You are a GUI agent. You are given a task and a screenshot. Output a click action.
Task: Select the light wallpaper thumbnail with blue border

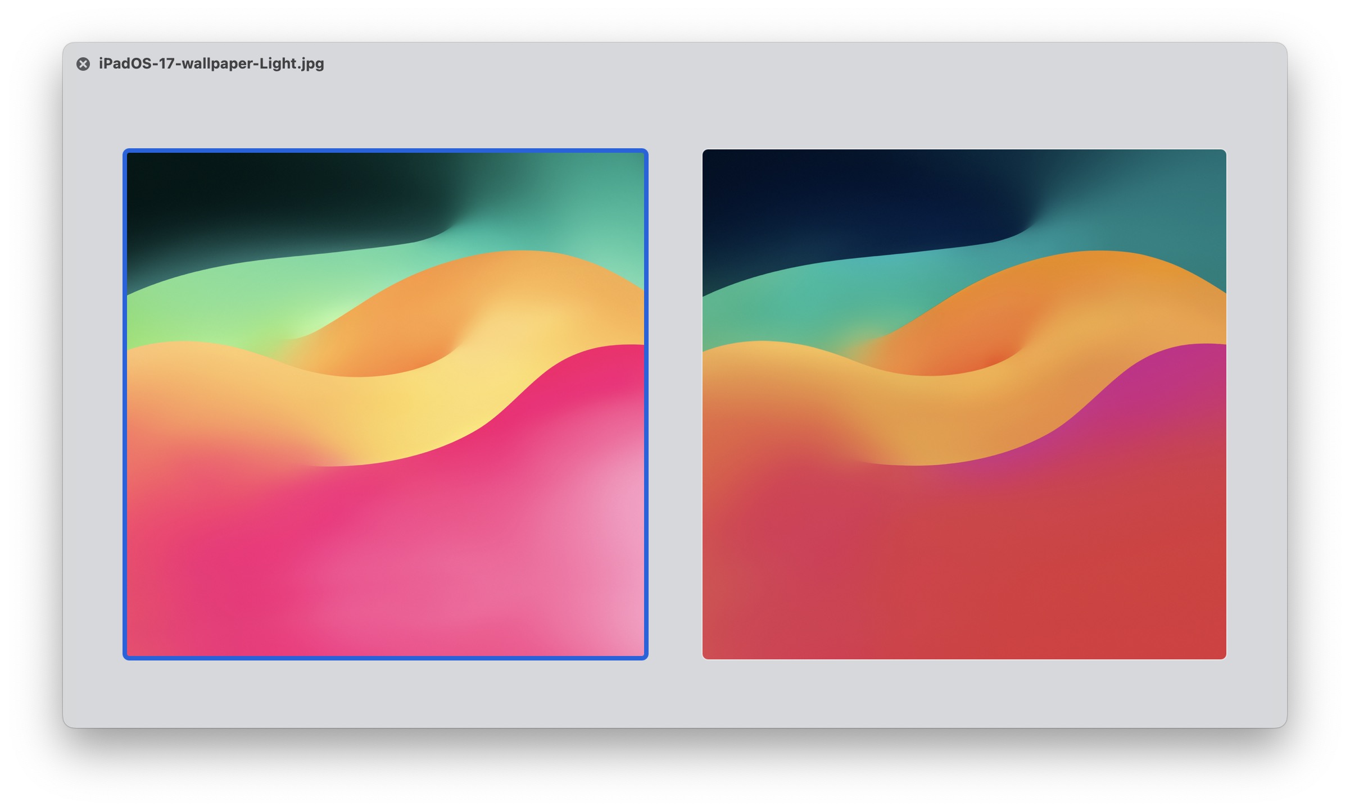[x=386, y=404]
